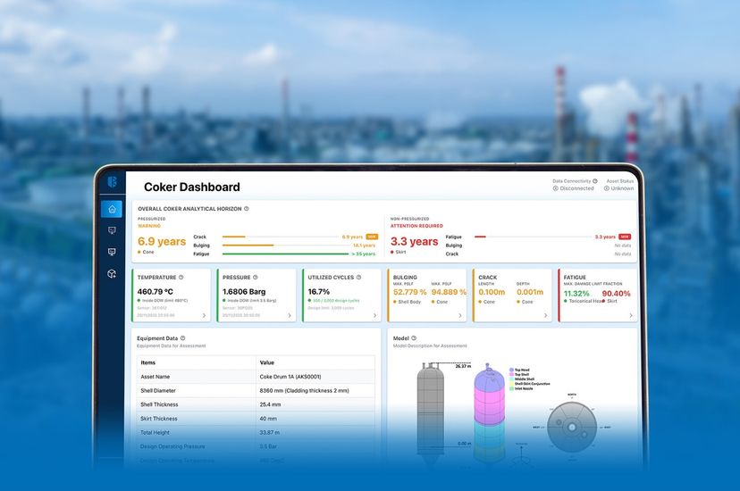Select the Shell Thickness 25.4 mm value
The height and width of the screenshot is (491, 740).
tap(270, 404)
